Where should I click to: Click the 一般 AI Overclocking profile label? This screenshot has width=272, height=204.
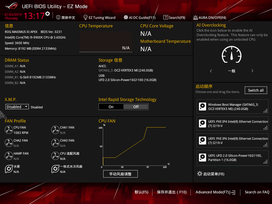[x=232, y=71]
